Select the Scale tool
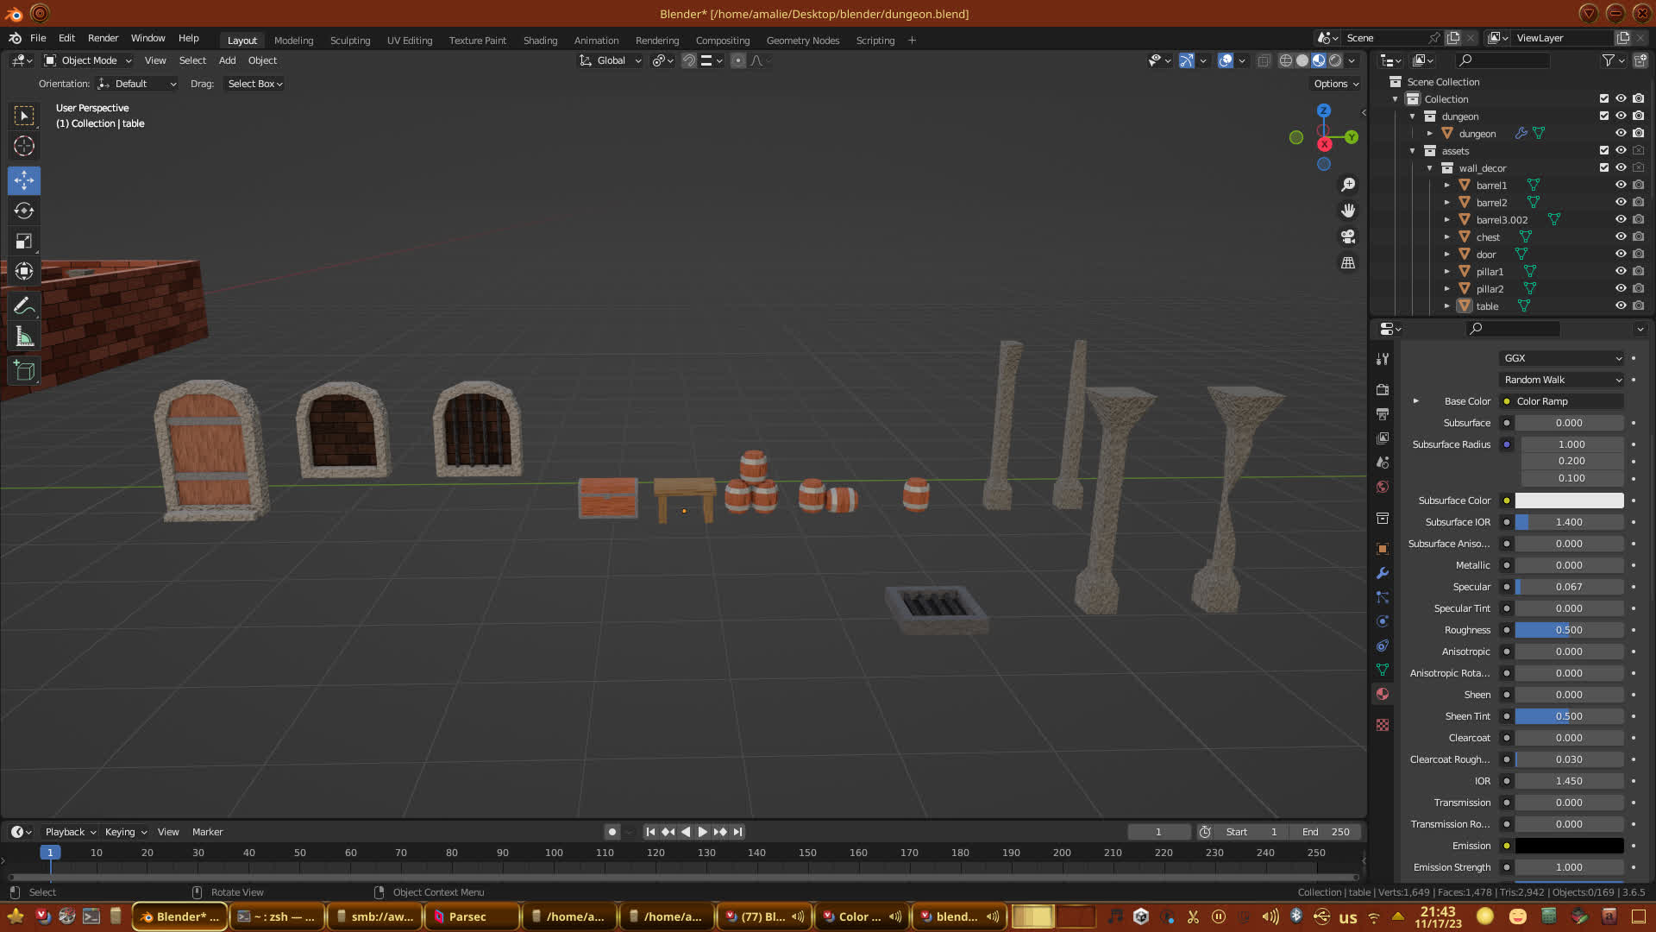 click(x=24, y=241)
